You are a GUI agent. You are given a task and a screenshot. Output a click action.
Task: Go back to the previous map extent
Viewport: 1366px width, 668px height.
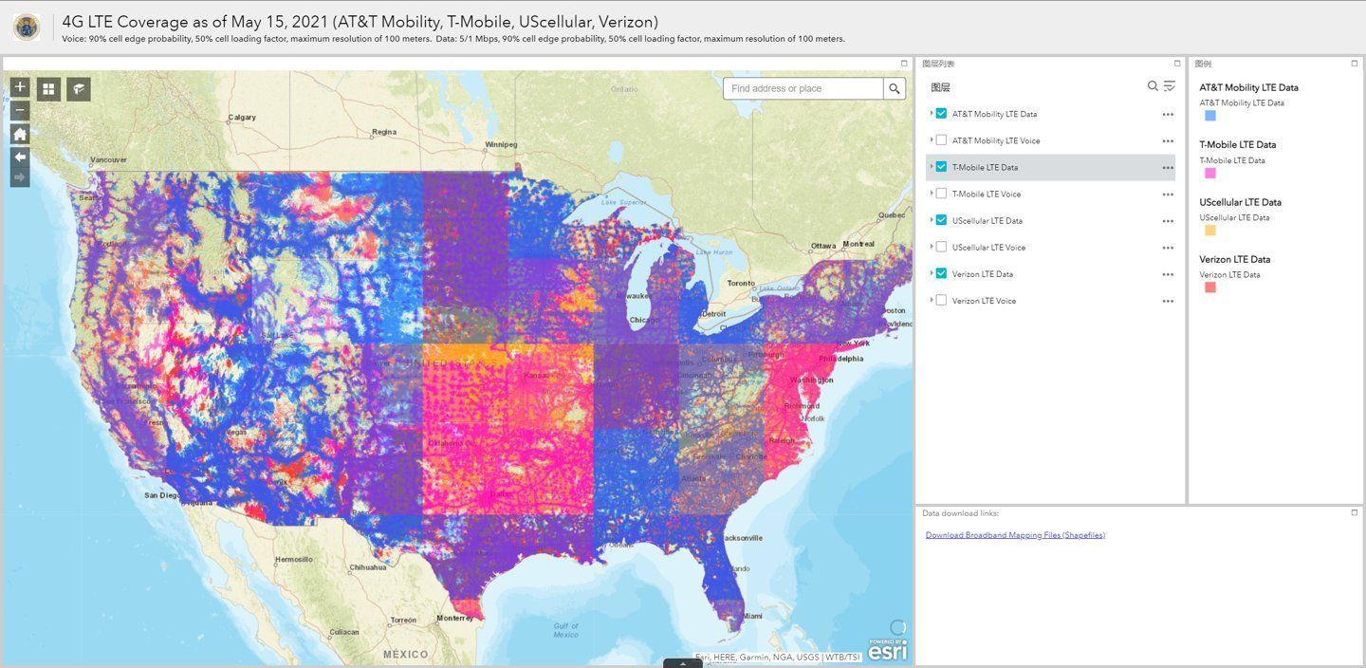point(20,157)
